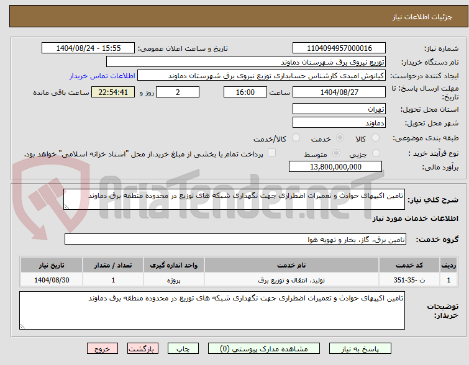Screen dimensions: 469x365
Task: Select the خدمت radio button
Action: pos(340,138)
